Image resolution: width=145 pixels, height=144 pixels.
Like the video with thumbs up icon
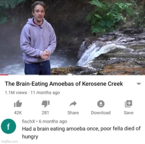point(18,104)
